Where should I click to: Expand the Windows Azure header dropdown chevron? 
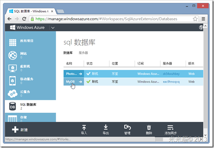coord(53,28)
